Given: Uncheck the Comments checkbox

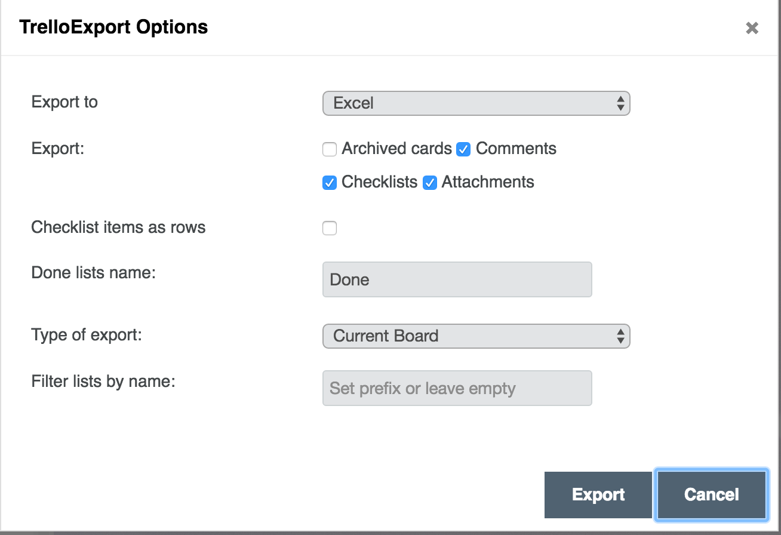Looking at the screenshot, I should tap(463, 149).
